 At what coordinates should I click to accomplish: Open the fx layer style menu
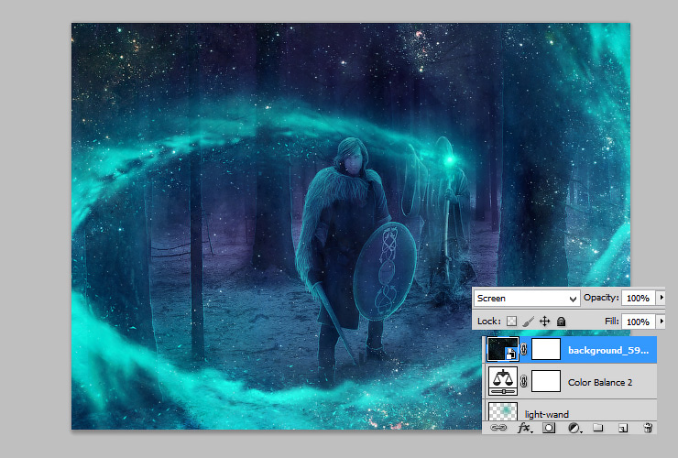[x=524, y=428]
